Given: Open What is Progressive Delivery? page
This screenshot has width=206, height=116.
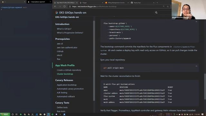Looking at the screenshot, I should 70,33.
